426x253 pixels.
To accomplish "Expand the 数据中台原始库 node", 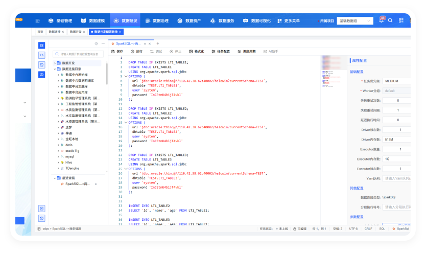I will tap(58, 75).
